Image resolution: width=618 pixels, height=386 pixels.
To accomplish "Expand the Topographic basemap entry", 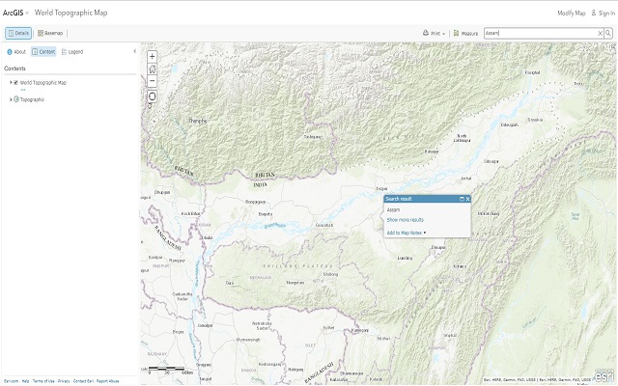I will pyautogui.click(x=11, y=99).
